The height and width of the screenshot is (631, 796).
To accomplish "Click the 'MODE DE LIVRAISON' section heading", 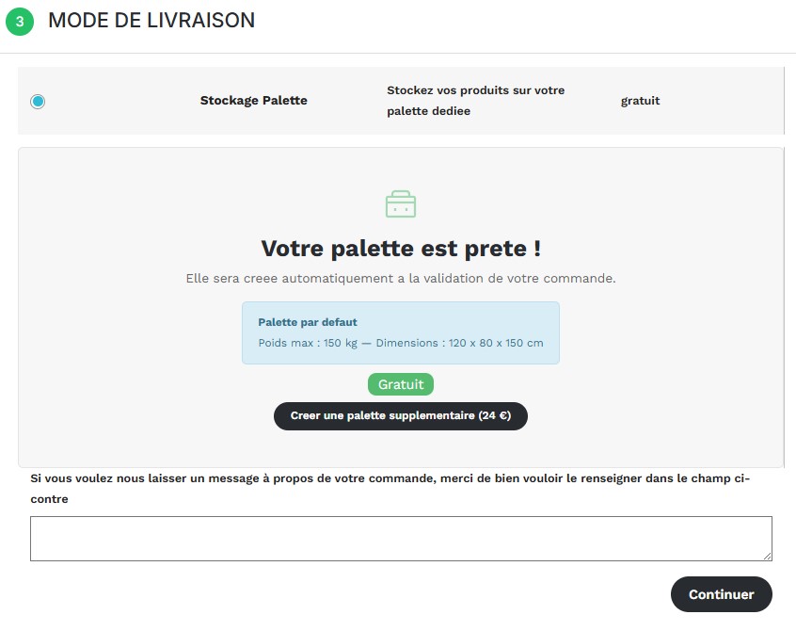I will coord(151,21).
